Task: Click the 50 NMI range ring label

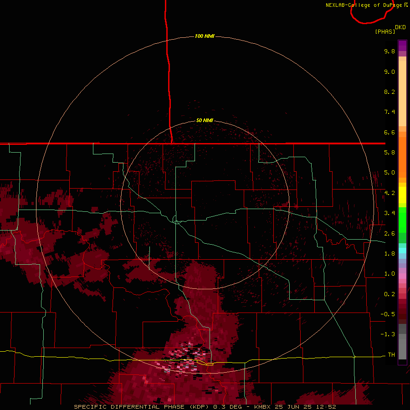Action: [205, 120]
